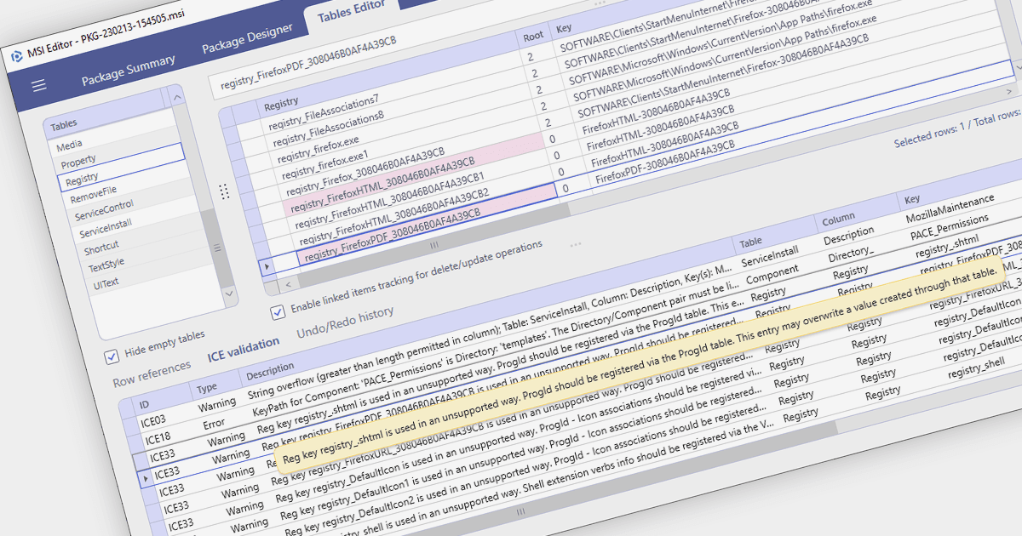Image resolution: width=1022 pixels, height=536 pixels.
Task: Sort validation list by Type column
Action: point(207,387)
